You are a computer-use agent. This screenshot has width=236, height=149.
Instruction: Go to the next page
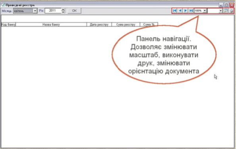pos(186,11)
